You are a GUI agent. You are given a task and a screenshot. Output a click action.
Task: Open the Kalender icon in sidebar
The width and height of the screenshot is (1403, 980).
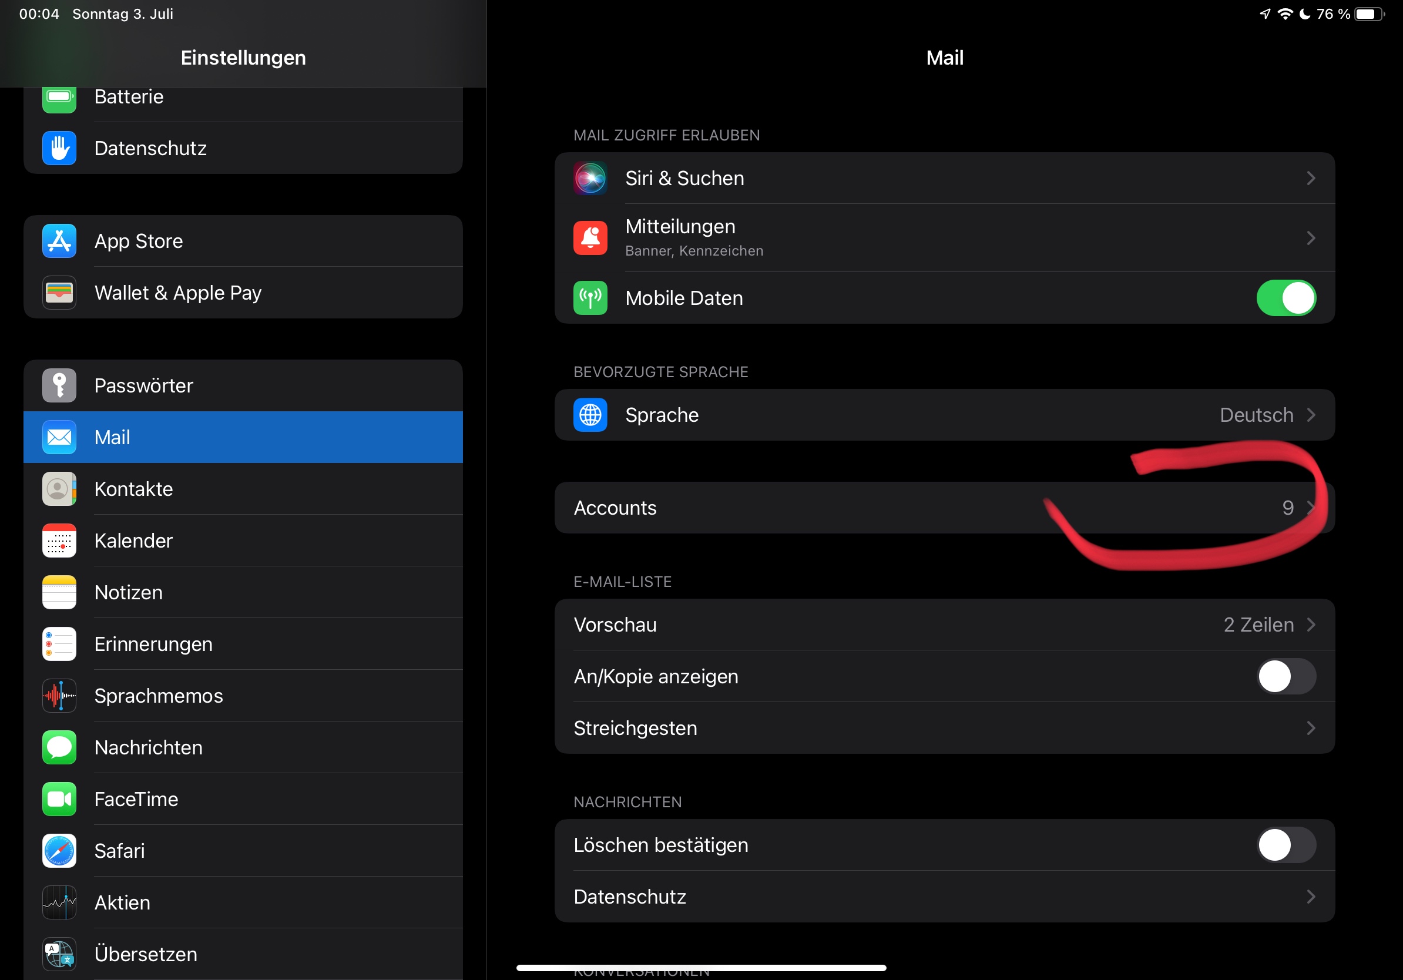coord(59,541)
